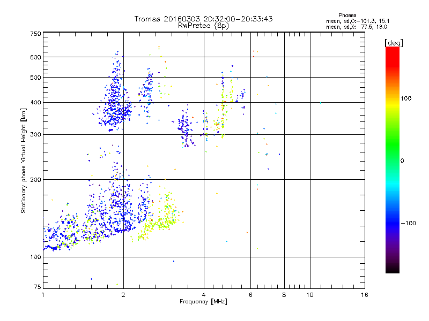Click y-axis tick label '75'

38,287
